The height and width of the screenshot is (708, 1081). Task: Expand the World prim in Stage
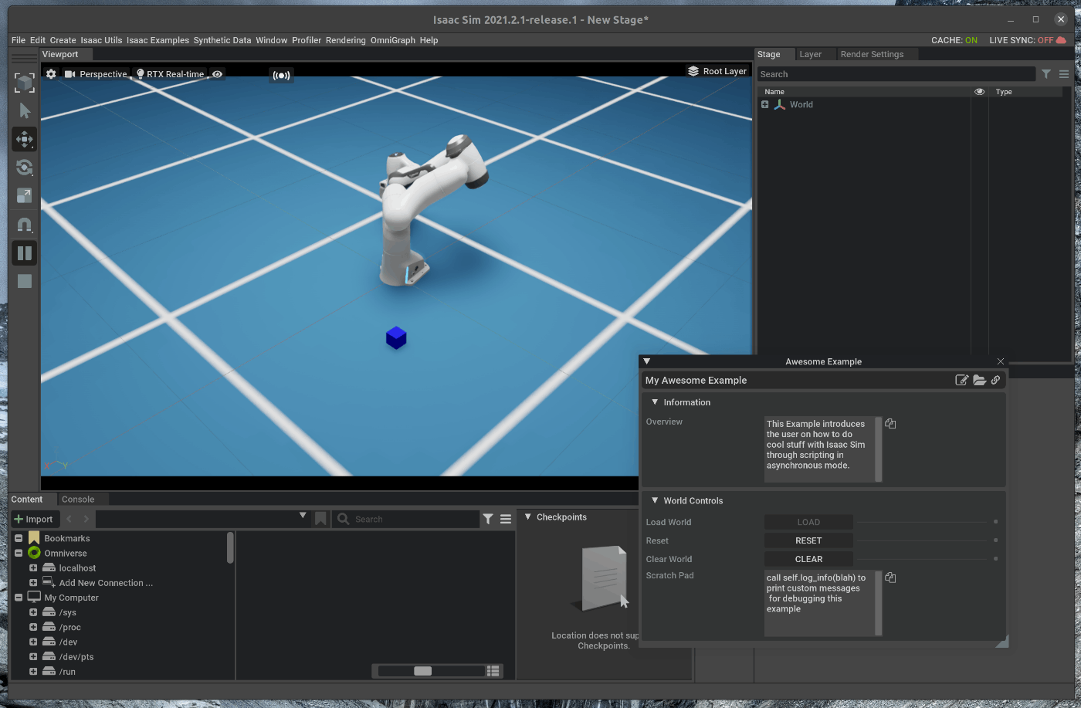[x=765, y=104]
